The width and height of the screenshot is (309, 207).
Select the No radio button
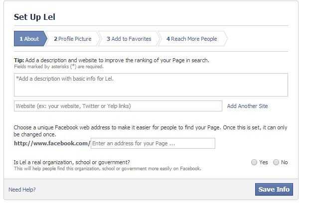[x=276, y=162]
